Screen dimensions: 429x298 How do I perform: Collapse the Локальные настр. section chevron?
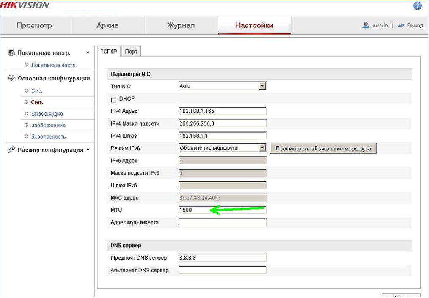[x=88, y=53]
